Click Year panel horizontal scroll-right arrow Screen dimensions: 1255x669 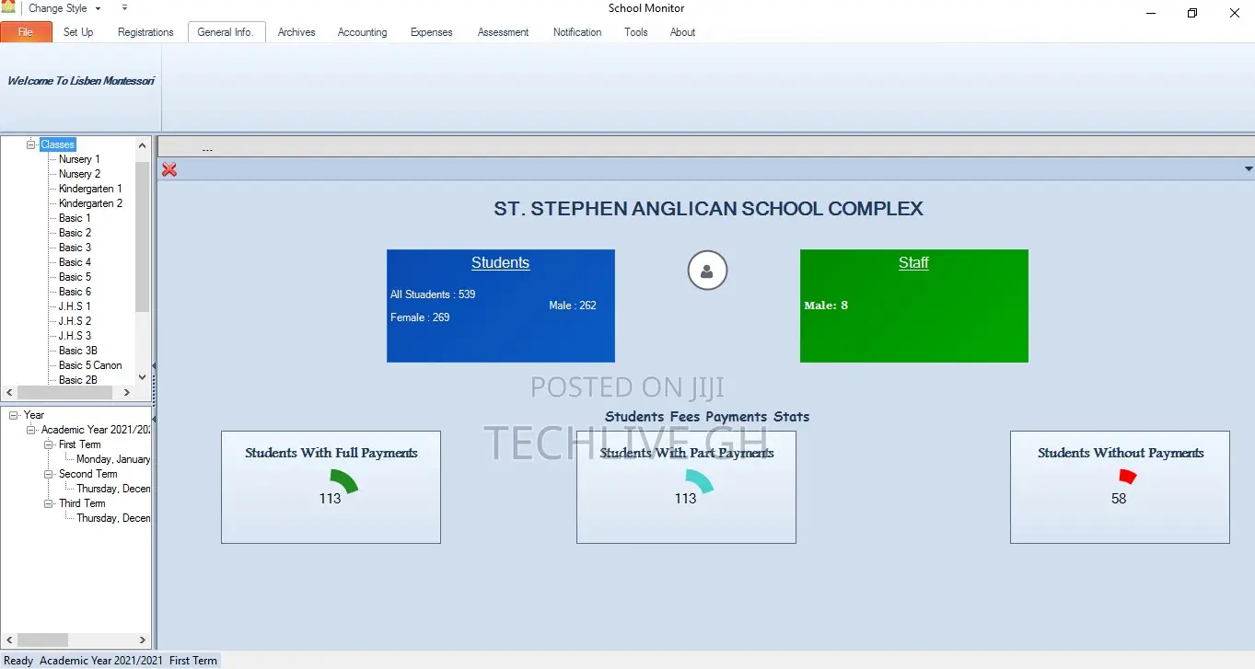click(x=142, y=640)
